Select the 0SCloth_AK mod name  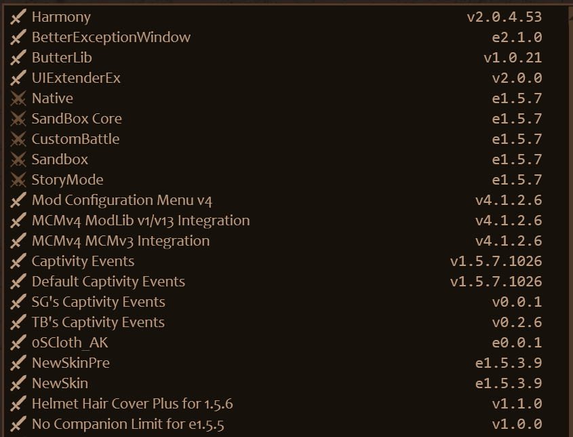coord(70,343)
